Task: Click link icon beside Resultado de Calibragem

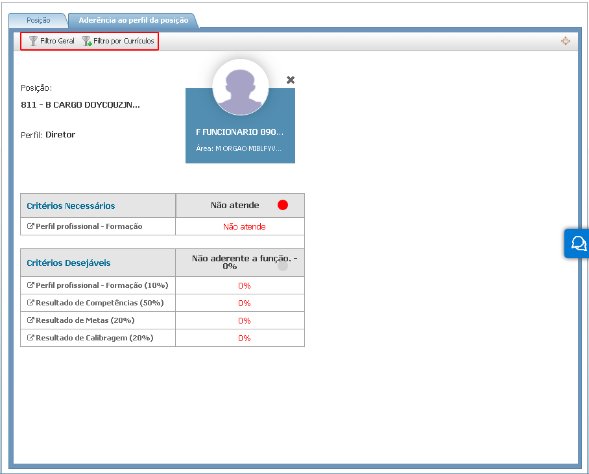Action: [30, 338]
